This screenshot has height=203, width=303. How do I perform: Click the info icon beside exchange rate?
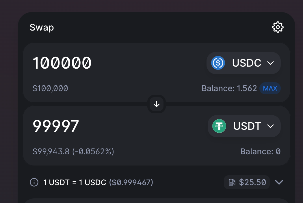pos(34,182)
